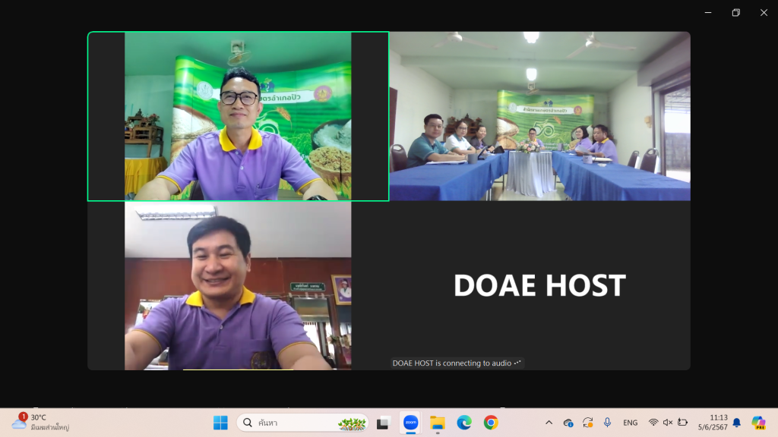This screenshot has width=778, height=437.
Task: Launch File Explorer from the taskbar
Action: pyautogui.click(x=437, y=423)
